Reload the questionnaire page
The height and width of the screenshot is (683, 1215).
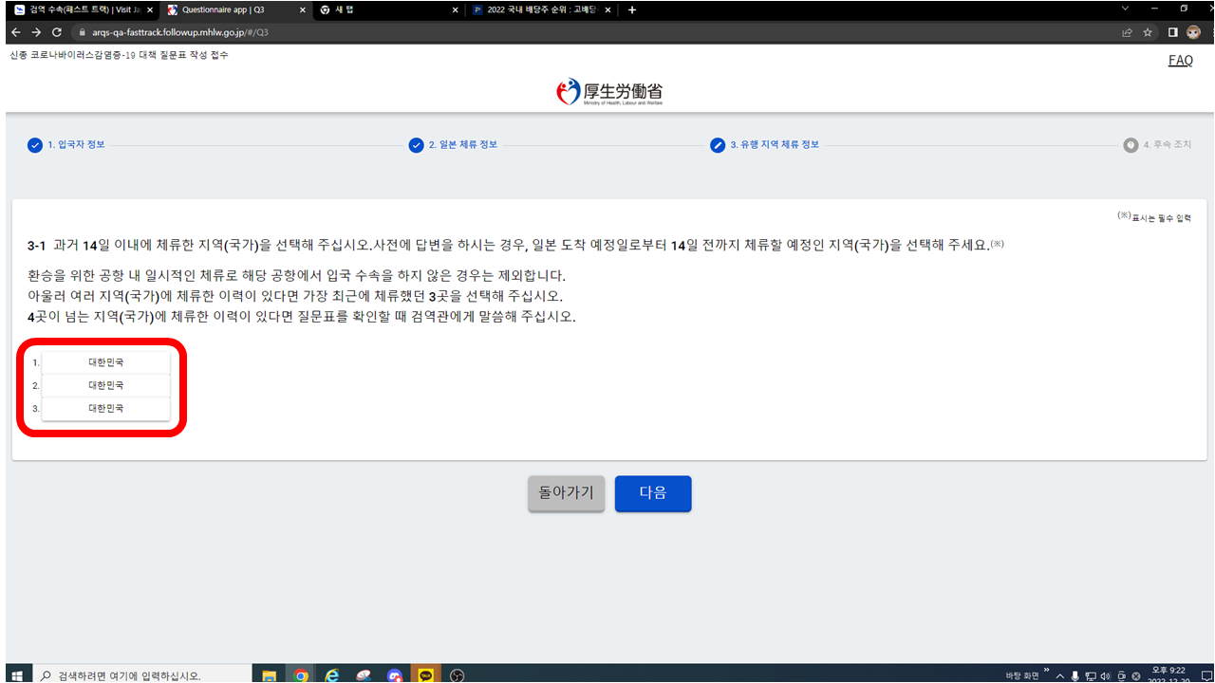(x=57, y=31)
